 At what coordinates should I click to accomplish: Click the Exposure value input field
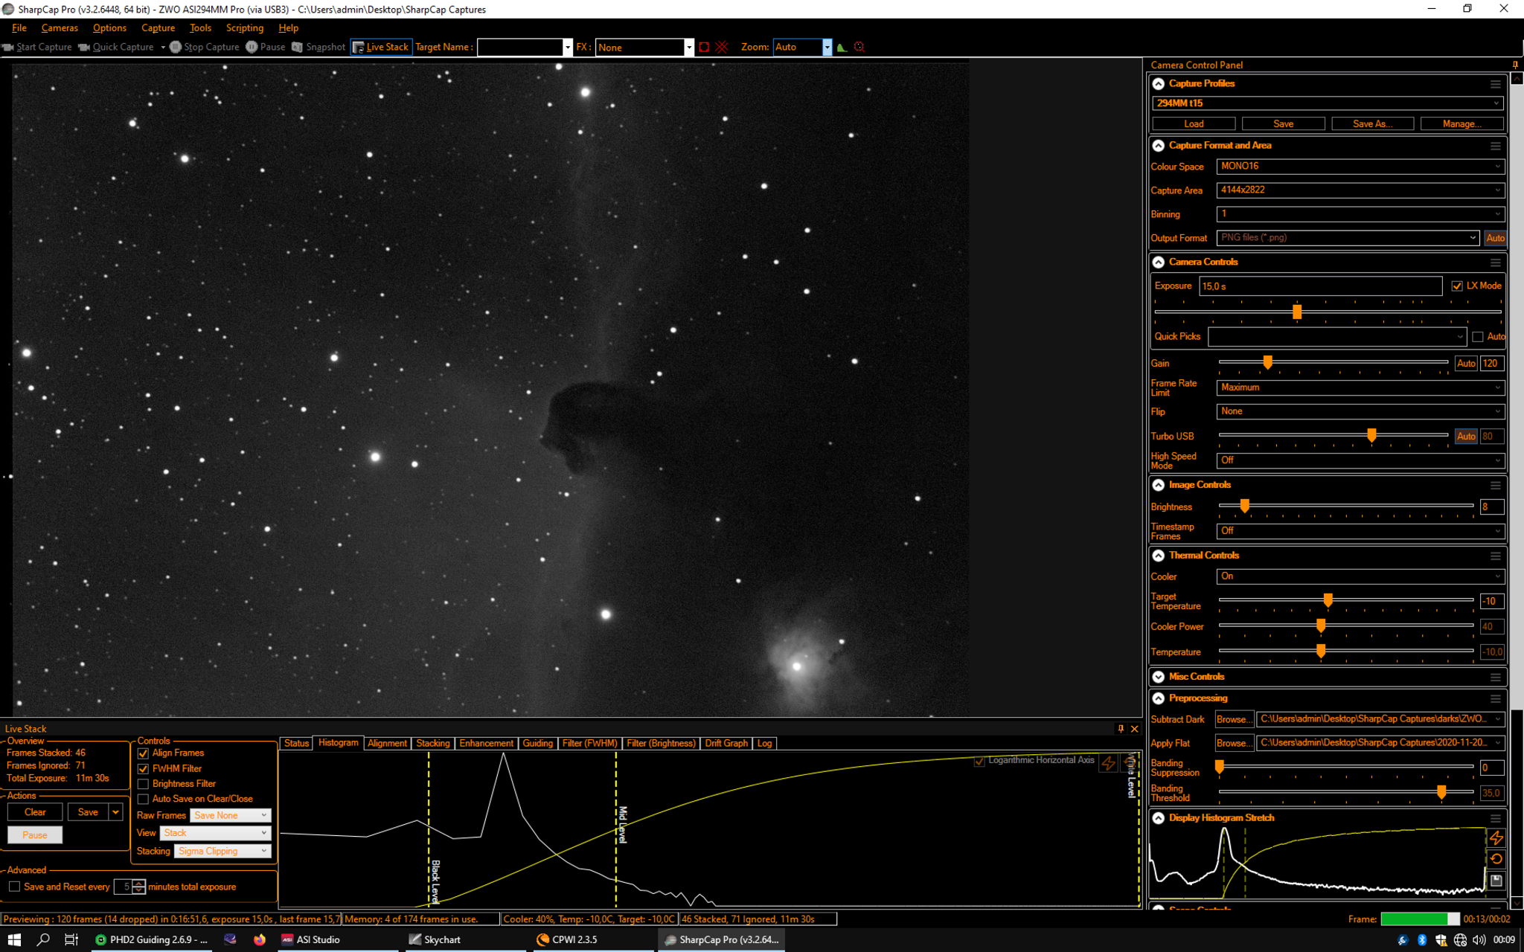[x=1321, y=286]
